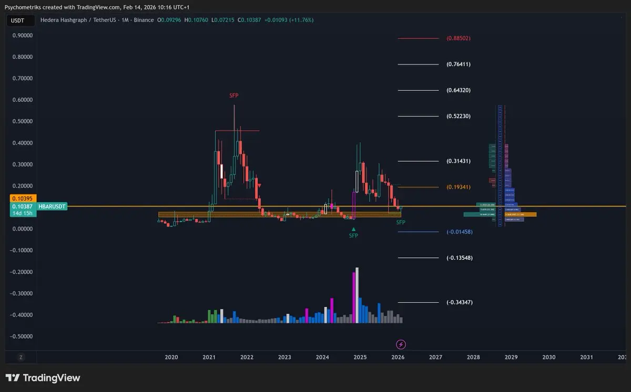
Task: Click the (-0.13548) level label
Action: coord(459,258)
